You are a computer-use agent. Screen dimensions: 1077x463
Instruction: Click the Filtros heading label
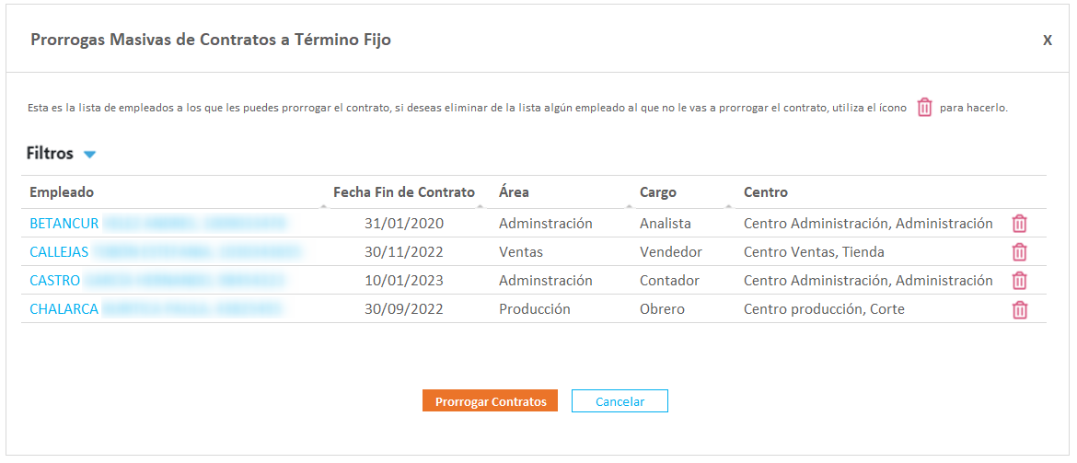(50, 154)
